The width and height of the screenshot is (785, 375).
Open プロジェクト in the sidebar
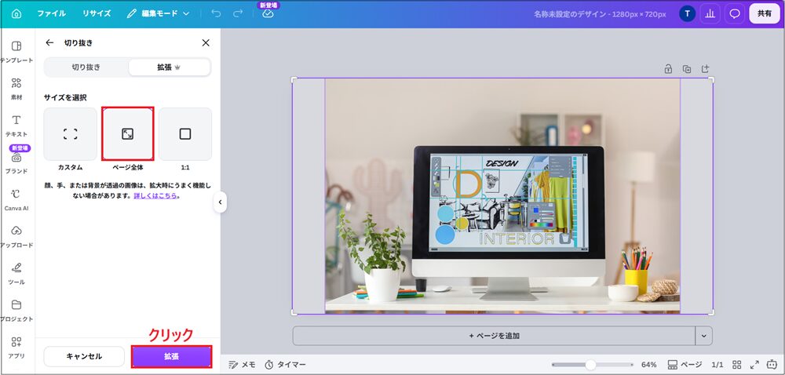tap(16, 311)
